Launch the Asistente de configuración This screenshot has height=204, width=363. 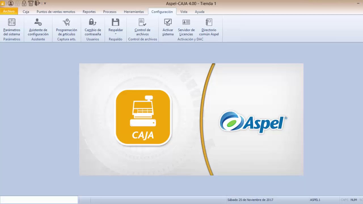(38, 27)
